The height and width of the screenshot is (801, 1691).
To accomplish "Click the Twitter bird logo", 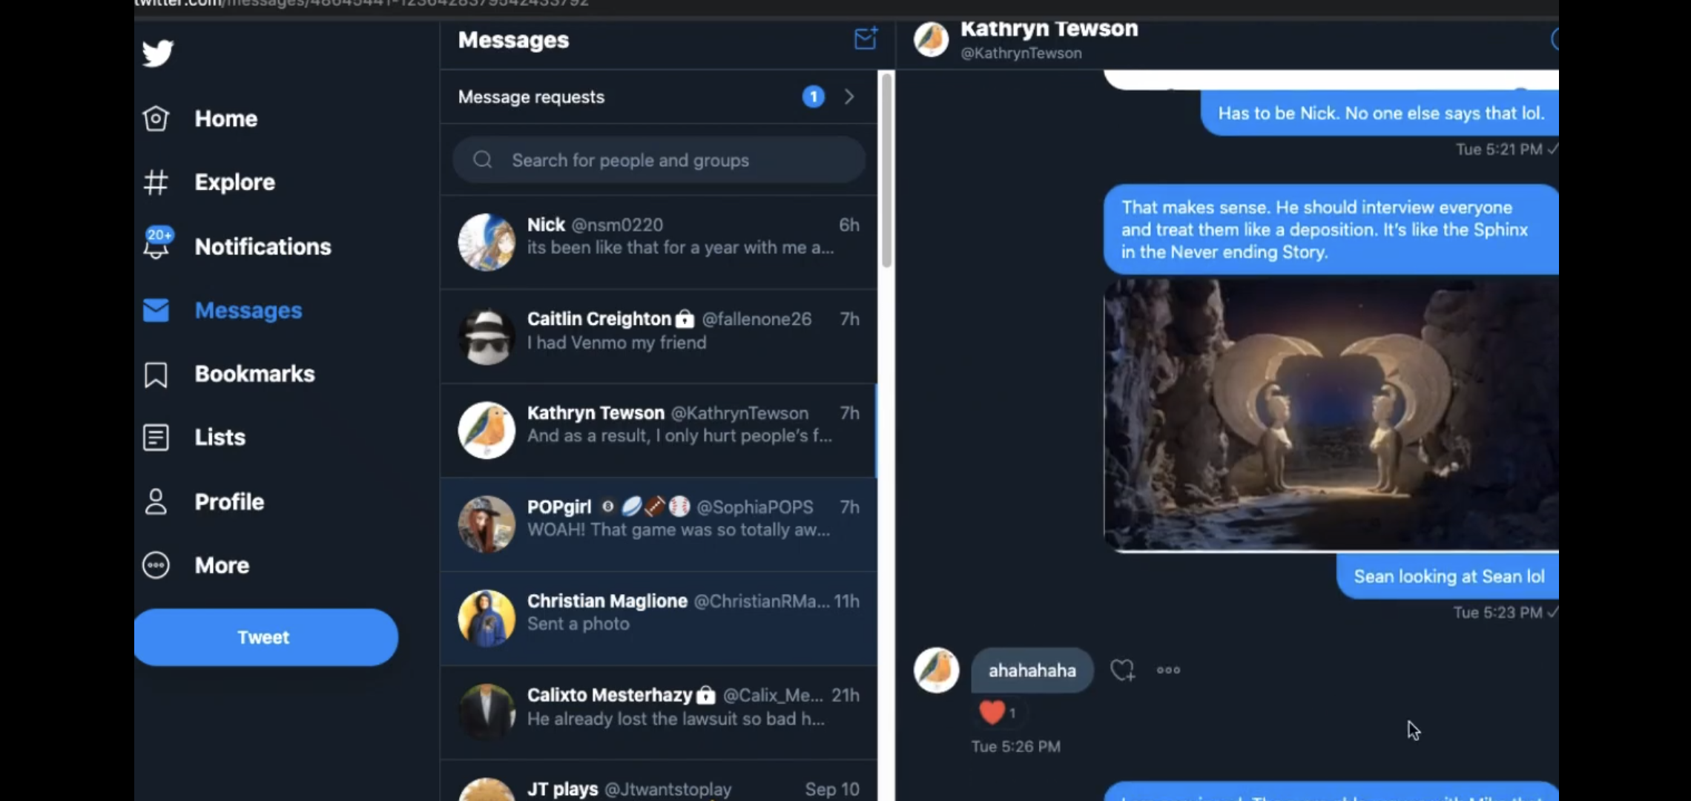I will 157,53.
